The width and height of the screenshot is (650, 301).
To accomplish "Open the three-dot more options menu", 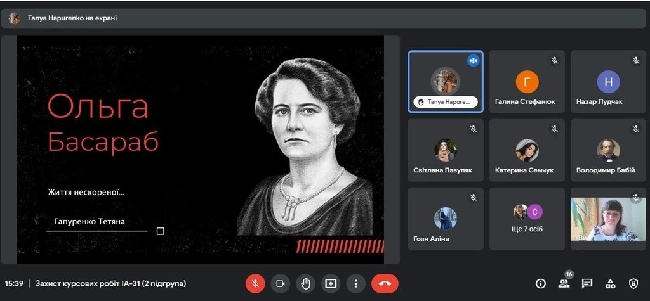I will point(356,283).
